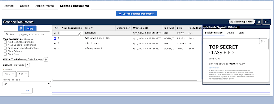Click the preview eye icon for MSA agreement
Viewport: 274px width, 104px height.
click(x=55, y=49)
